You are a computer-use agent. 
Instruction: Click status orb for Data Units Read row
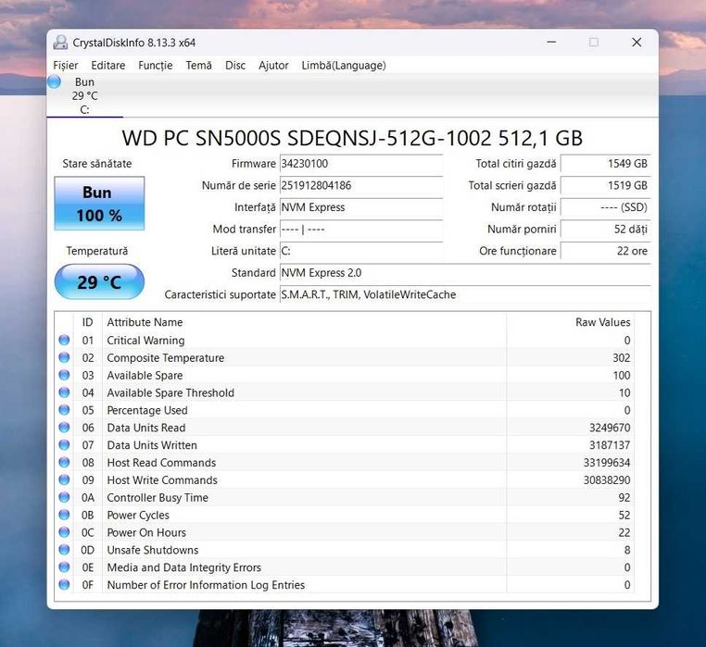pyautogui.click(x=64, y=428)
